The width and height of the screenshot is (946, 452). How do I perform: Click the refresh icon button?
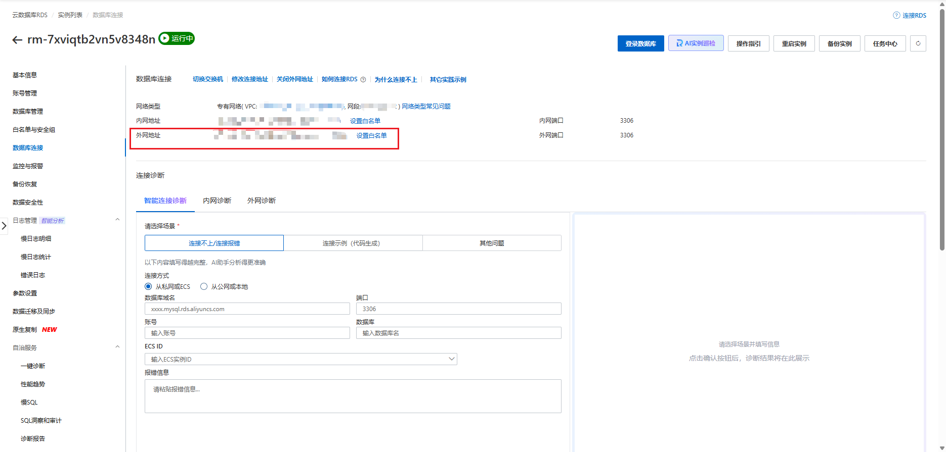918,43
